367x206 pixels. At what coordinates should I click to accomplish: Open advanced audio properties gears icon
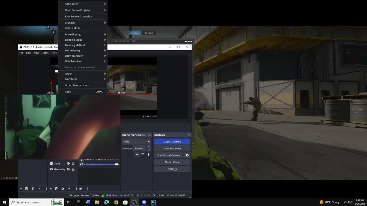tap(81, 189)
